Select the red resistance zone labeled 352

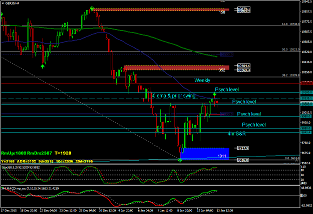(176, 67)
